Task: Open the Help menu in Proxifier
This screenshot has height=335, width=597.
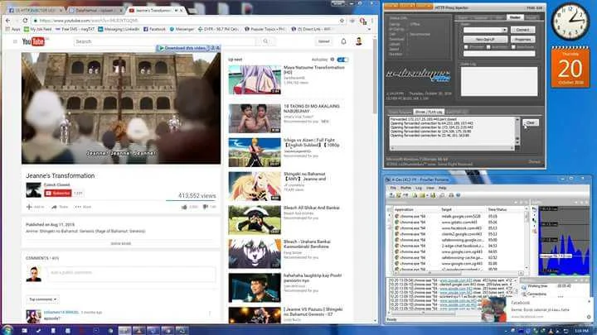Action: [x=442, y=188]
